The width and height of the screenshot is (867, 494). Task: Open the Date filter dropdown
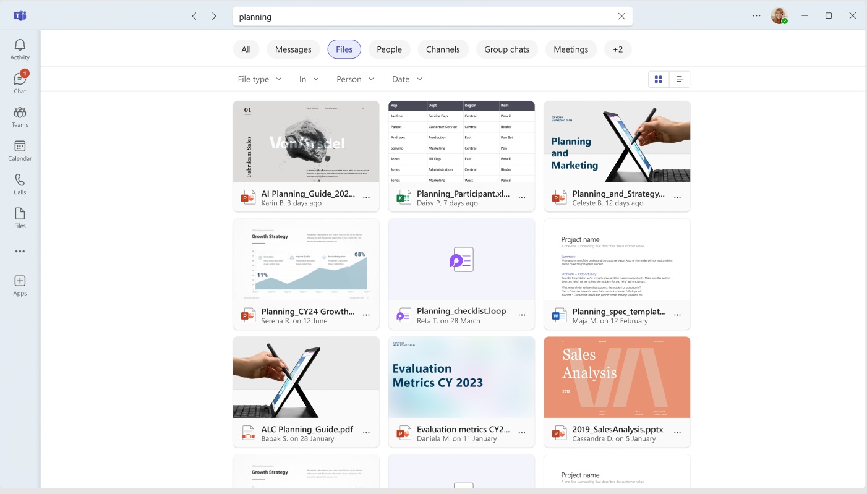click(406, 79)
